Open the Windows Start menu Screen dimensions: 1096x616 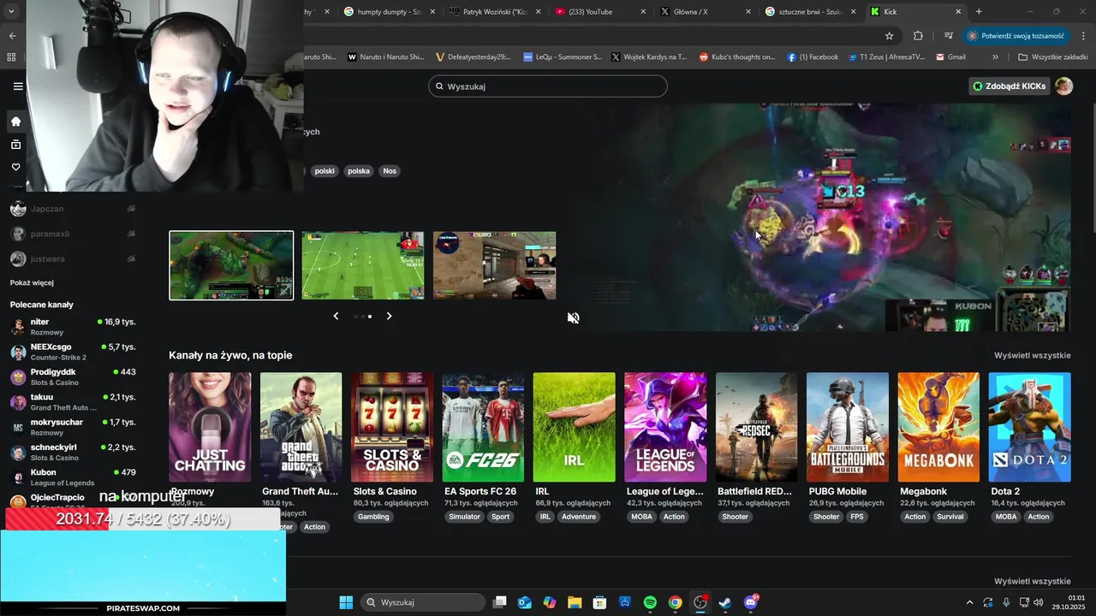click(x=346, y=602)
